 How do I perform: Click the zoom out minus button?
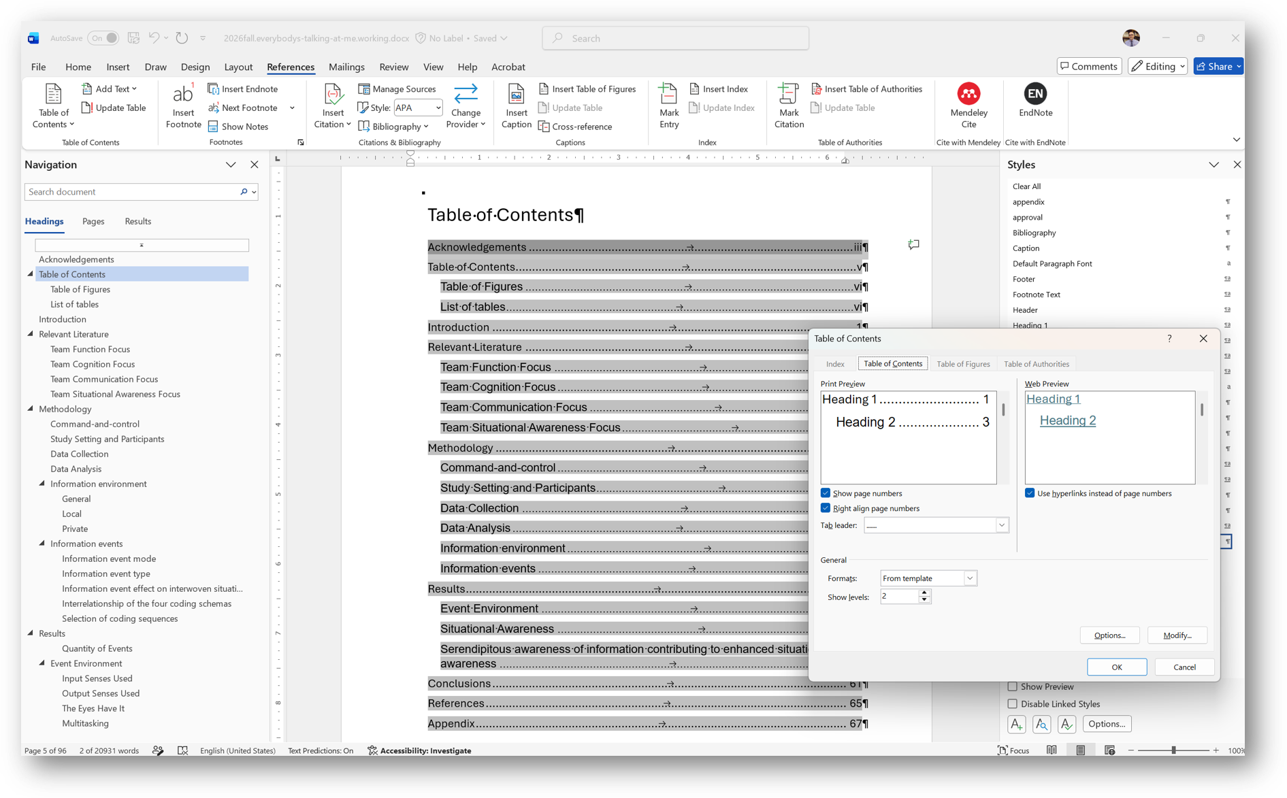tap(1131, 750)
